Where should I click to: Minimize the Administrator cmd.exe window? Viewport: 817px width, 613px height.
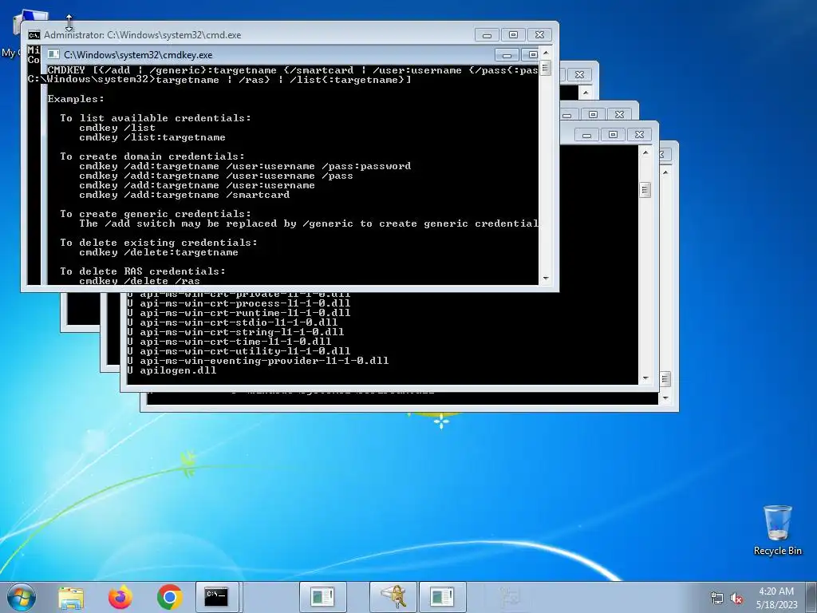coord(487,35)
